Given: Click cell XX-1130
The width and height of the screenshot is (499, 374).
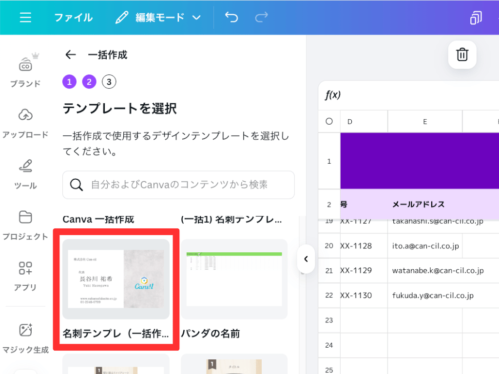Looking at the screenshot, I should click(364, 296).
